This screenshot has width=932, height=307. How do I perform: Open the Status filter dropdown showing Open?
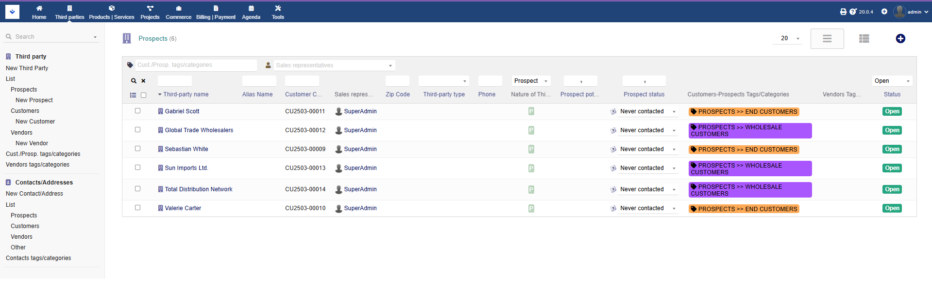(892, 81)
